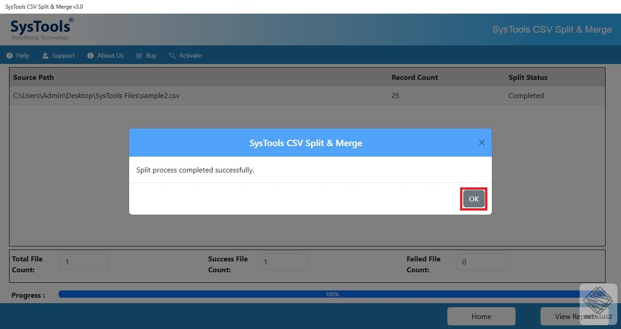Open the View Report button
The image size is (621, 329).
(575, 316)
